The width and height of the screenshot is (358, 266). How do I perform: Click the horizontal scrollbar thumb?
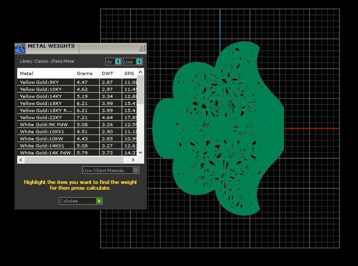[74, 160]
